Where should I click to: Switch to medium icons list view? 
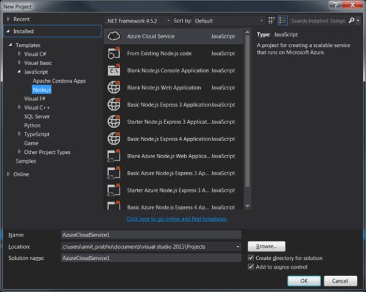coord(282,21)
